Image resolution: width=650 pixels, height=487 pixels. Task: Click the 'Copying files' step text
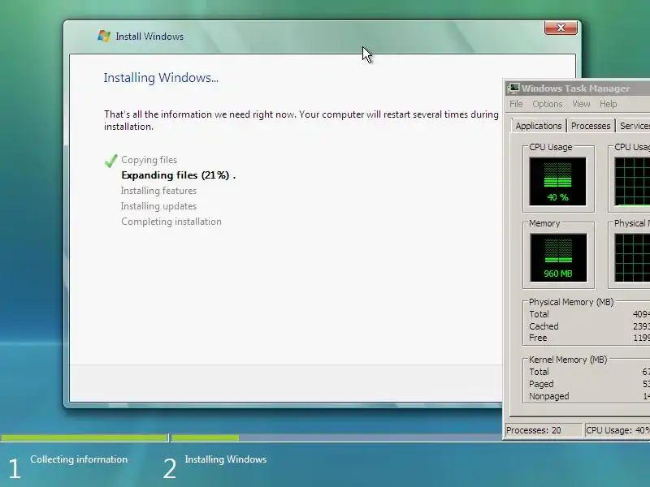pyautogui.click(x=149, y=160)
